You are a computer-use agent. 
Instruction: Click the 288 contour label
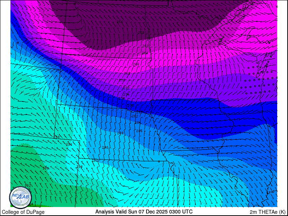(120, 133)
